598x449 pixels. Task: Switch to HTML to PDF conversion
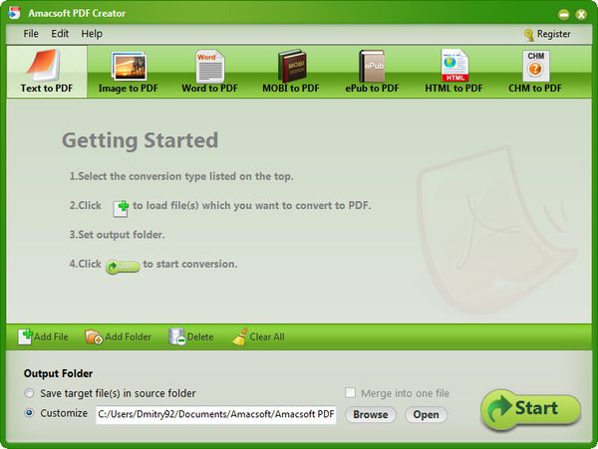point(453,72)
